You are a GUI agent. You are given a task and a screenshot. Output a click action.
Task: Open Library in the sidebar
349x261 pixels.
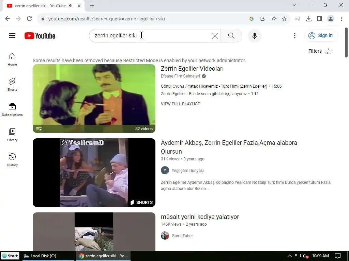click(x=12, y=135)
